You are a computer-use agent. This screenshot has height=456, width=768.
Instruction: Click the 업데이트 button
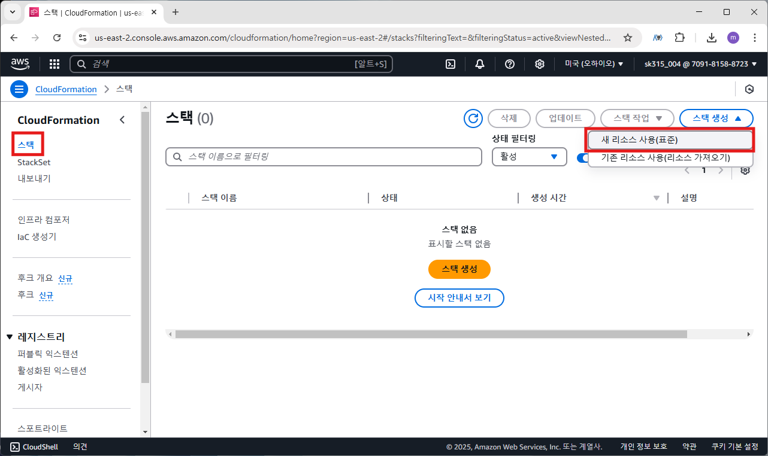(566, 118)
